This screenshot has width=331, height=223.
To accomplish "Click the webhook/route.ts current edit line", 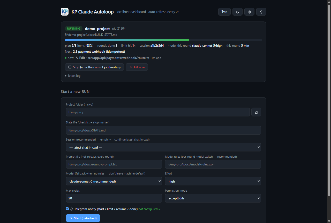I will [113, 58].
